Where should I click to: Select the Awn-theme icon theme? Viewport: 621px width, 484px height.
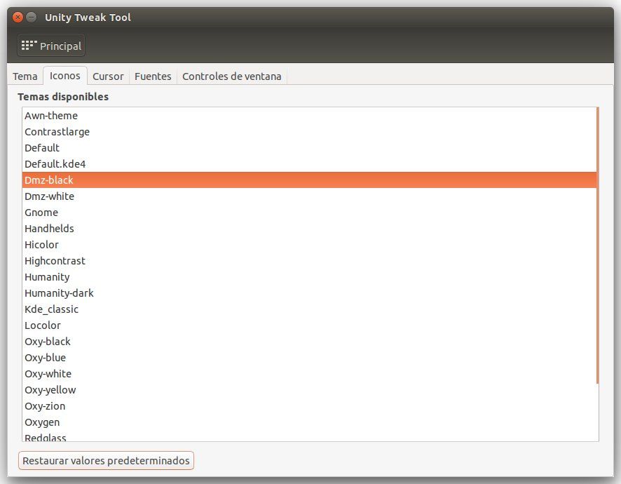tap(309, 115)
